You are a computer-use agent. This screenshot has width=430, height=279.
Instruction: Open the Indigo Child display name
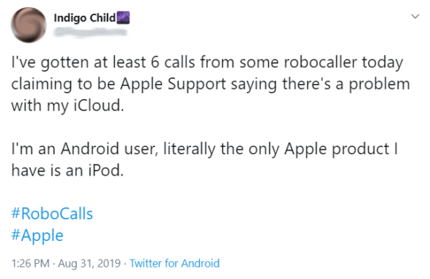point(85,18)
